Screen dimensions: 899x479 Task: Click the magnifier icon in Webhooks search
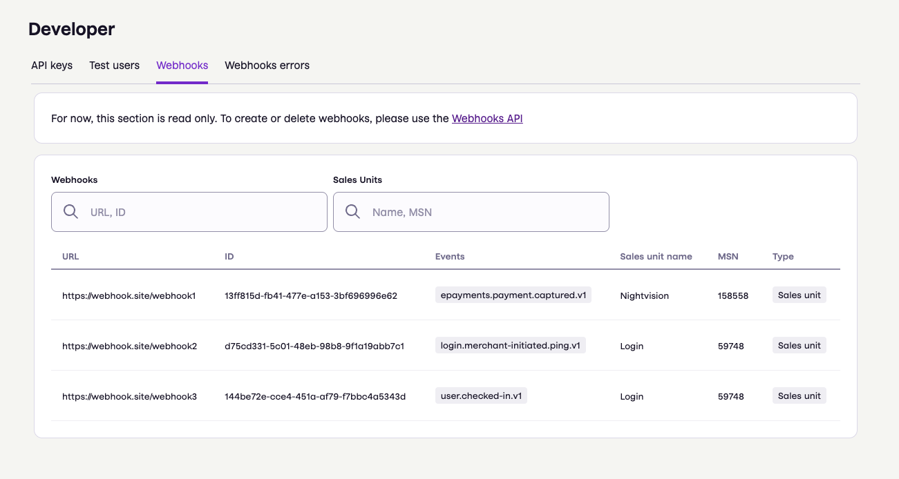point(70,212)
